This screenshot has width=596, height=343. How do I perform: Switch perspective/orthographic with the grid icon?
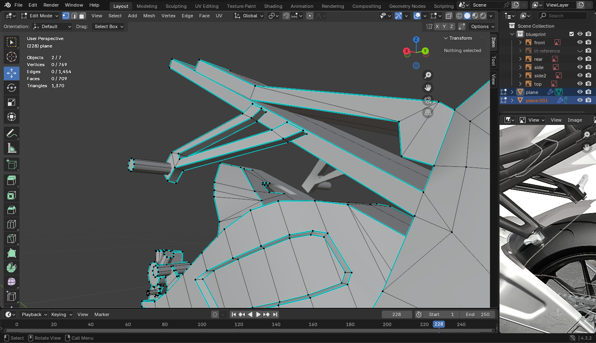tap(428, 113)
